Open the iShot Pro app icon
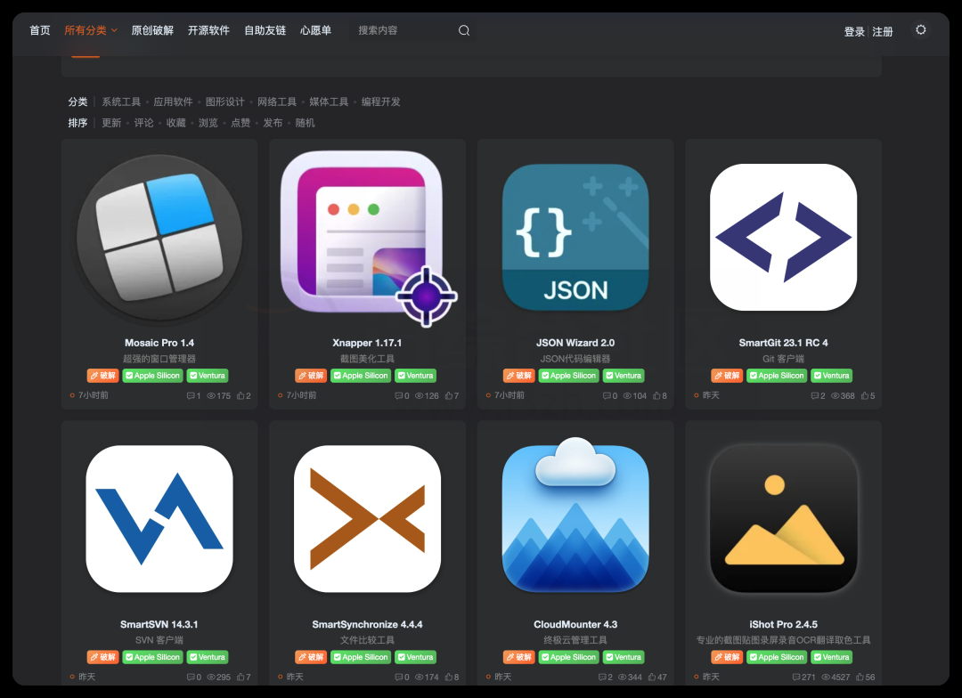Screen dimensions: 962x698 point(784,519)
